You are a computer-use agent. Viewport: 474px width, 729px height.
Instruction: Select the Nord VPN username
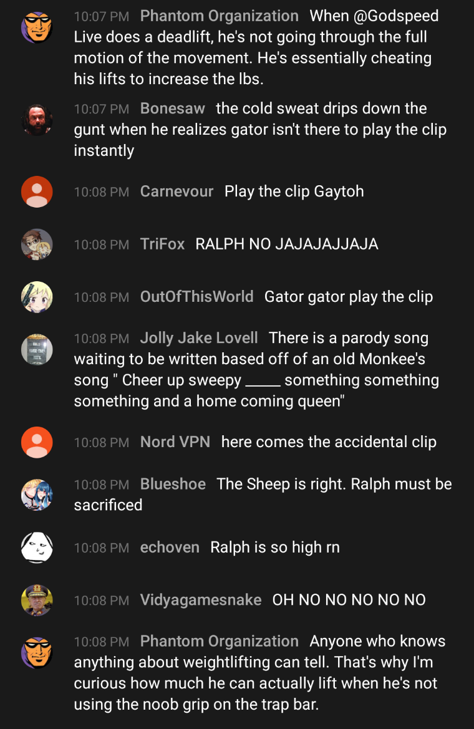(175, 442)
